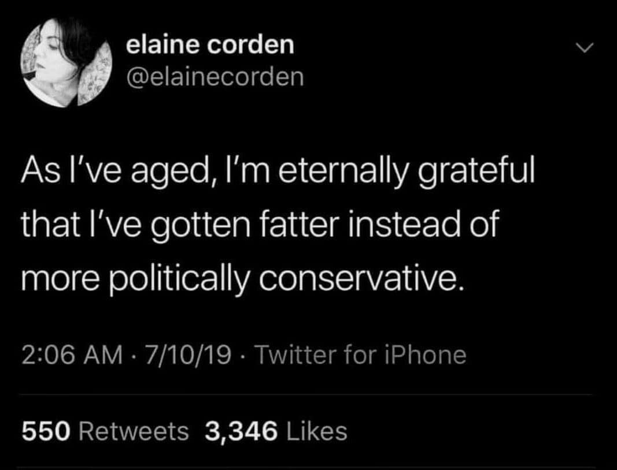Click the "Twitter for iPhone" source link
Viewport: 617px width, 470px height.
360,354
